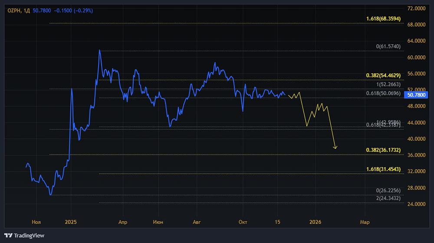Click the 24.0000 price axis label

pyautogui.click(x=416, y=204)
